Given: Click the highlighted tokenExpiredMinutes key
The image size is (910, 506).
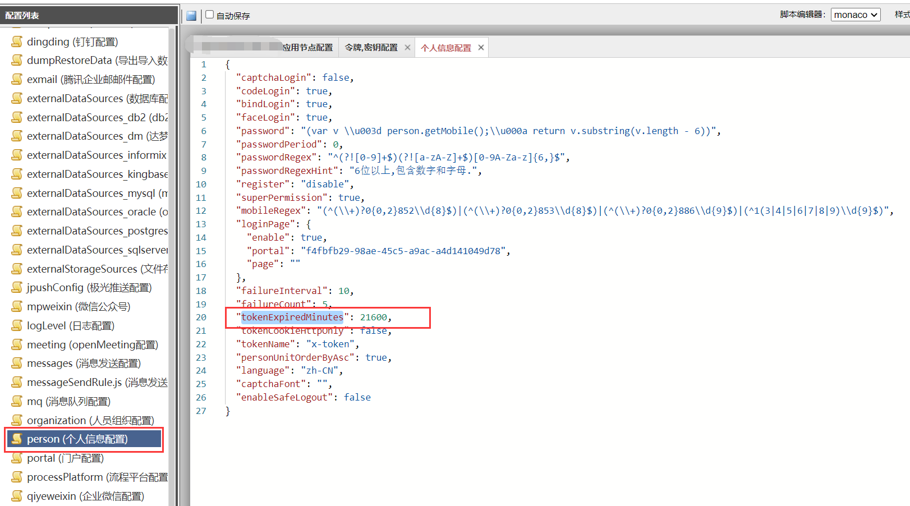Looking at the screenshot, I should (292, 318).
